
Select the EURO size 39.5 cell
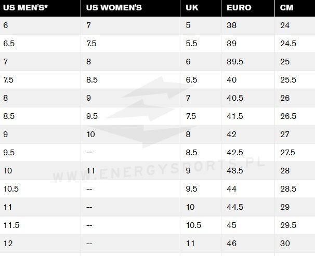[235, 62]
